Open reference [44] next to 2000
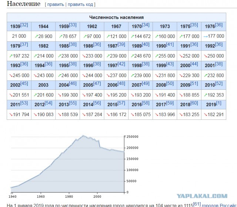This screenshot has height=207, width=237. [194, 64]
